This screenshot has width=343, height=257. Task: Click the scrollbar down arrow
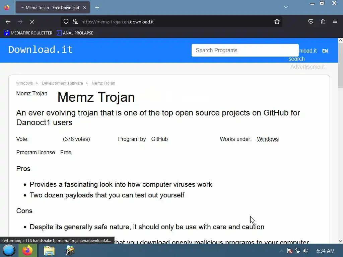pos(340,241)
